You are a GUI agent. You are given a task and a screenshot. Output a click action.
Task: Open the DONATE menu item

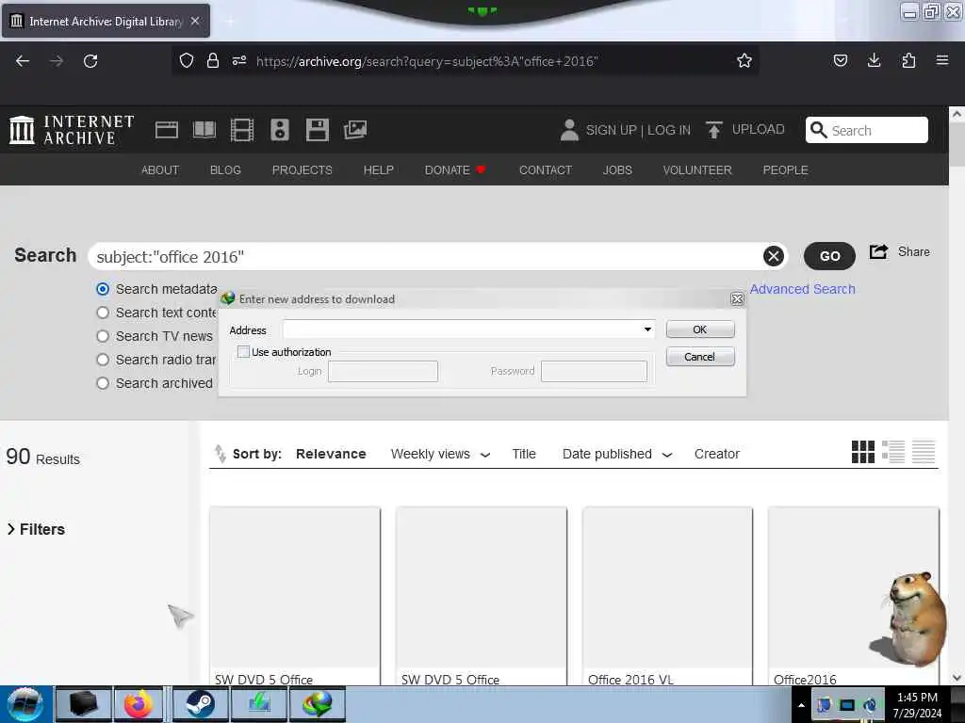(454, 169)
